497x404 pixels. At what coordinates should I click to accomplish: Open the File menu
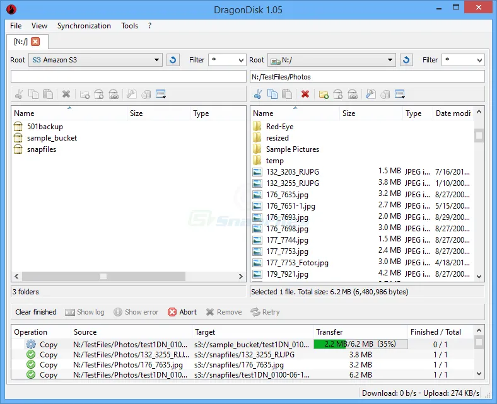click(16, 26)
